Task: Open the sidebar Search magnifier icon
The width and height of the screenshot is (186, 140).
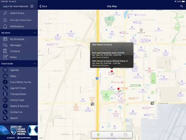Action: 5,118
